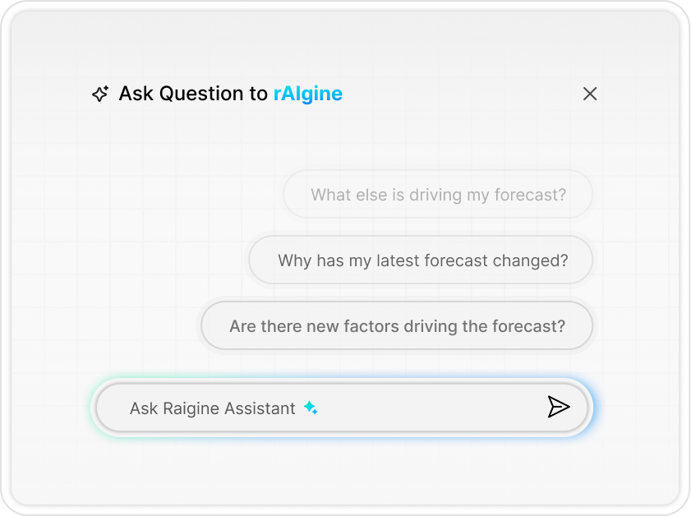Select the bottom suggestion about new factors
This screenshot has height=516, width=691.
(397, 325)
